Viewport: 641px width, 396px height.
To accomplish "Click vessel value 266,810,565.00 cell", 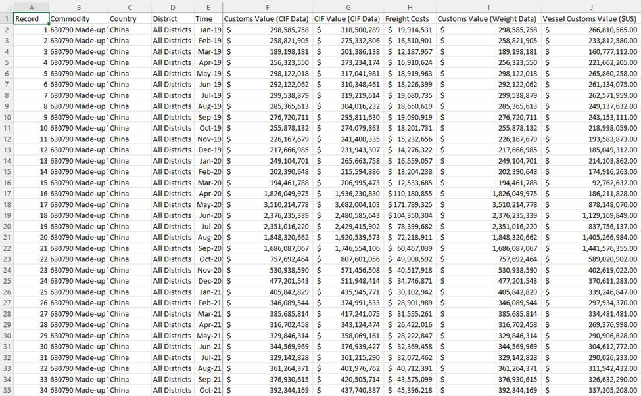I will 591,30.
